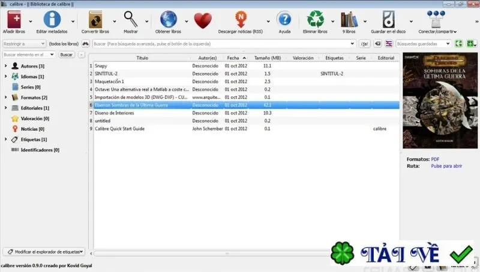Screen dimensions: 480x272
Task: Sort by Editorial column header
Action: [x=386, y=58]
